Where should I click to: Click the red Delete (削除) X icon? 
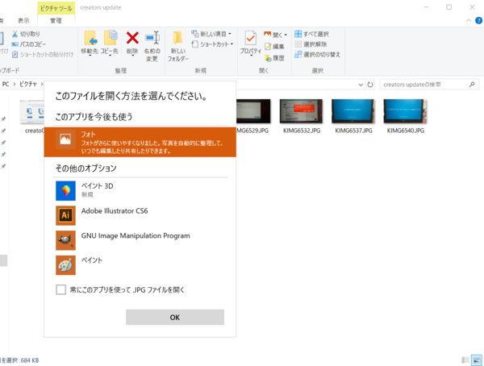(132, 38)
